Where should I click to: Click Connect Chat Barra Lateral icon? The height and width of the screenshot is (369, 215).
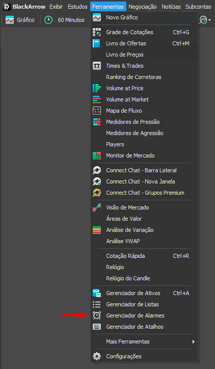point(97,170)
